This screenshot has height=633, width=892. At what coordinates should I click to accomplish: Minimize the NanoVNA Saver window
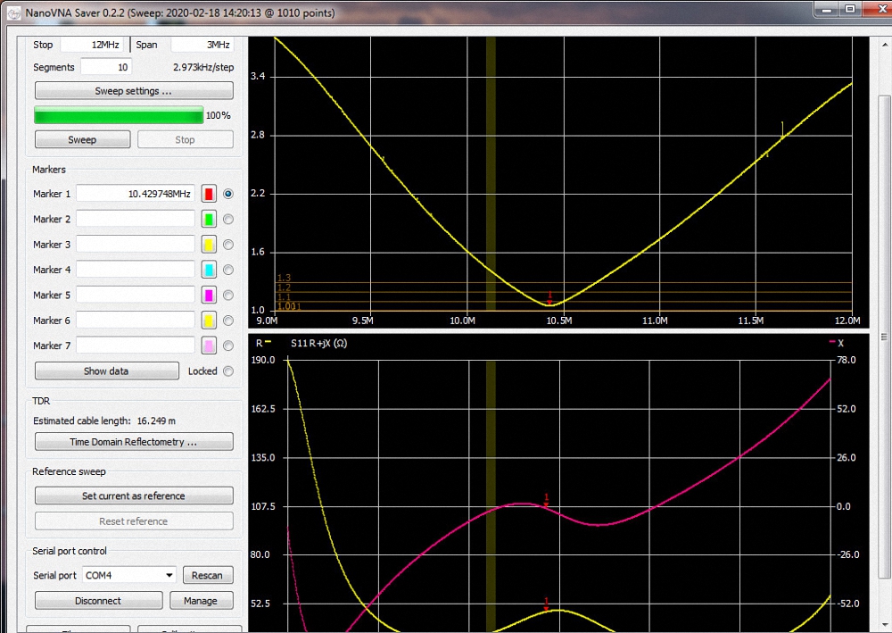(x=827, y=9)
